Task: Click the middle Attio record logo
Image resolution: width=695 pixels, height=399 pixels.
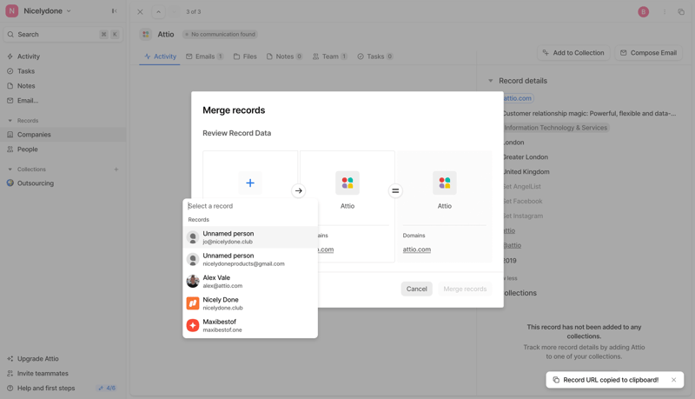Action: pyautogui.click(x=347, y=183)
